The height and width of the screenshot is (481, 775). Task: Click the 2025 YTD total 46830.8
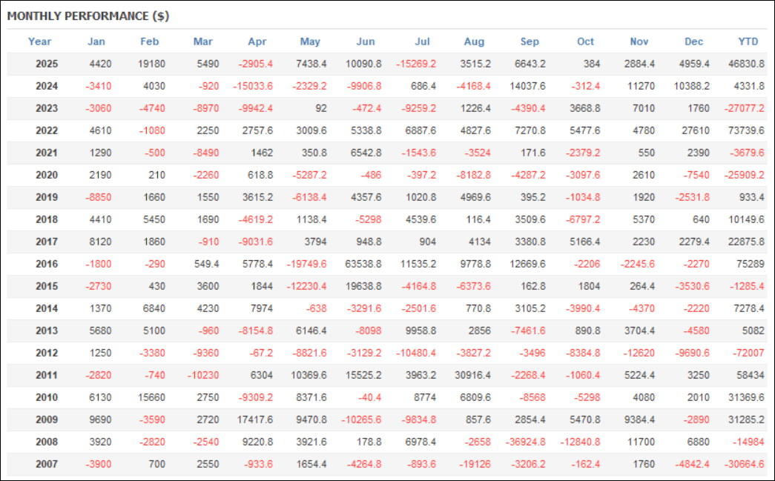pyautogui.click(x=745, y=64)
